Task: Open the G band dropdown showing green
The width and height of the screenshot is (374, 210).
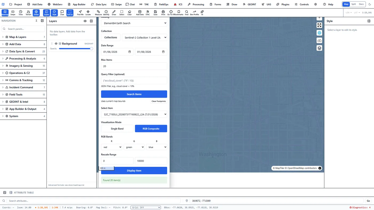Action: 134,147
